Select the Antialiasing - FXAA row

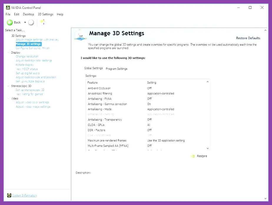[x=146, y=99]
